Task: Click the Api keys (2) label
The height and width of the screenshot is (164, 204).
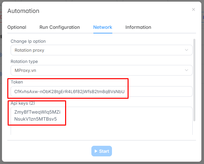Action: [x=23, y=103]
